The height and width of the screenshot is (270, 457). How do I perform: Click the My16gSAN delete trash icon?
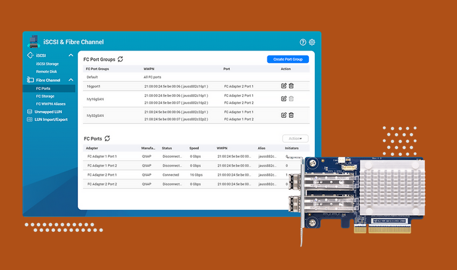tap(291, 99)
